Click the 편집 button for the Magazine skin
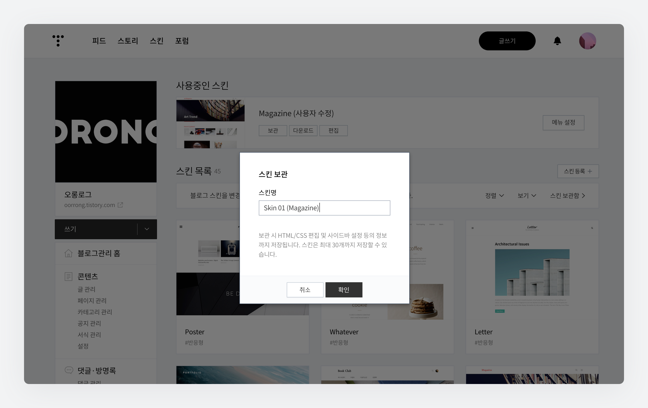The image size is (648, 408). pos(333,130)
